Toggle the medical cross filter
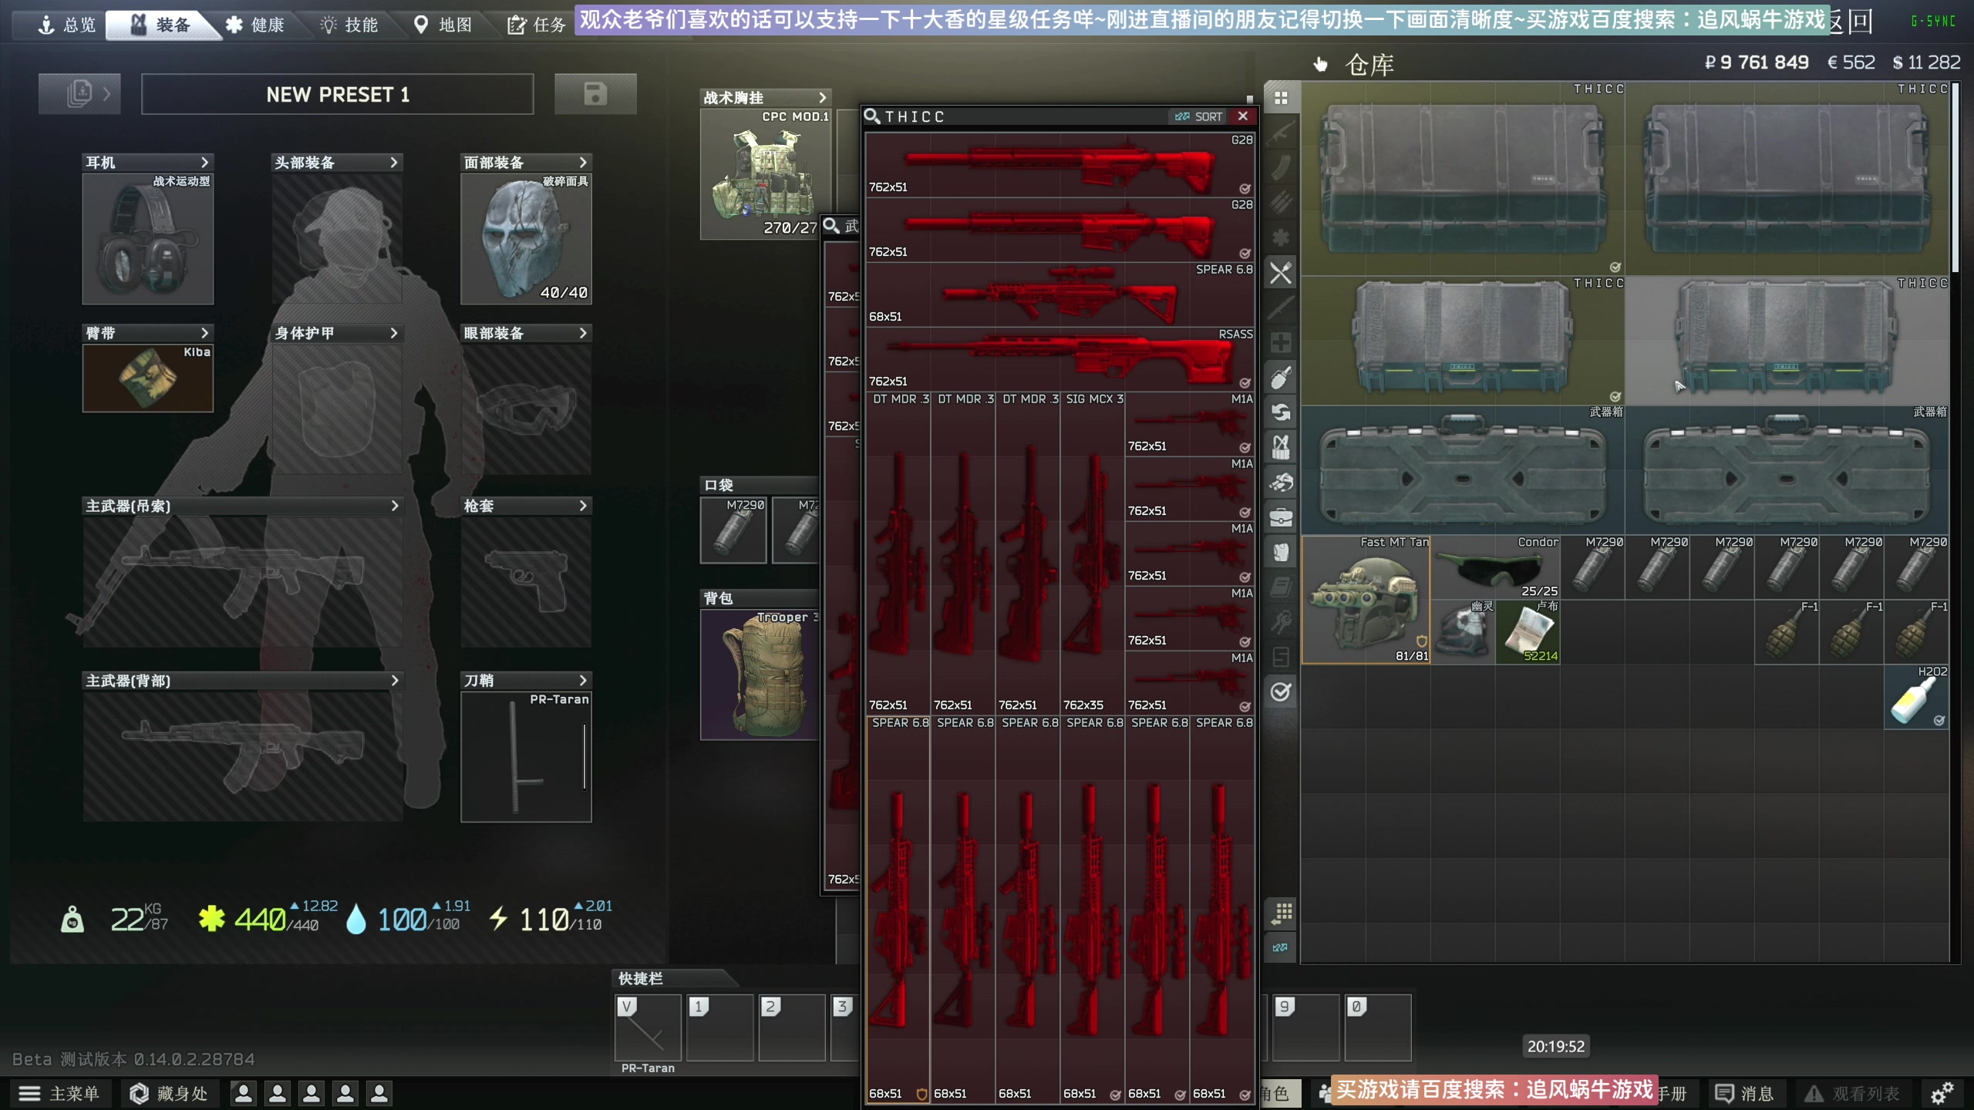This screenshot has height=1110, width=1974. click(x=1281, y=342)
